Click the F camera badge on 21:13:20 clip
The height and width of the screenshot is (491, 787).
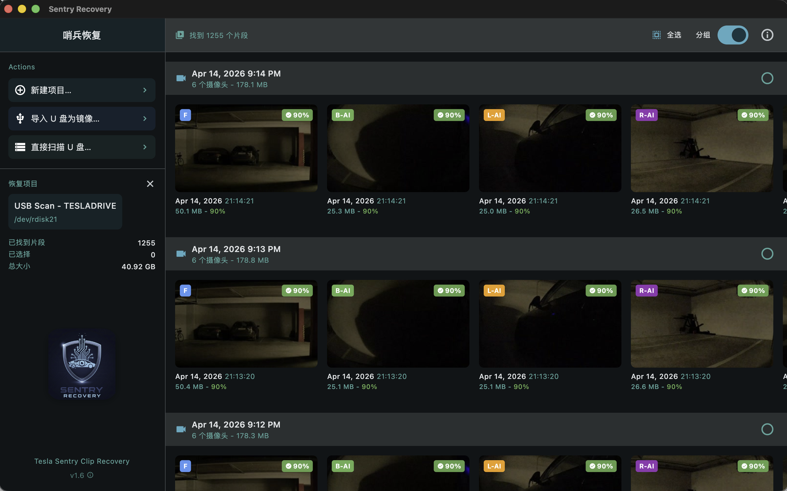click(x=185, y=290)
